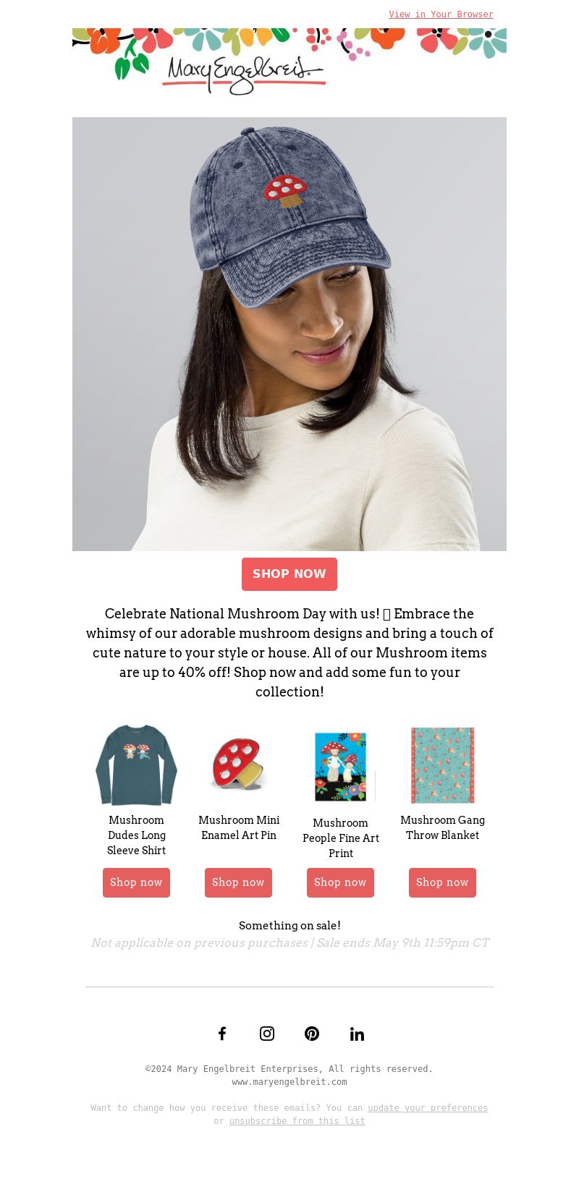Viewport: 579px width, 1184px height.
Task: Click the View in Your Browser link
Action: pyautogui.click(x=441, y=14)
